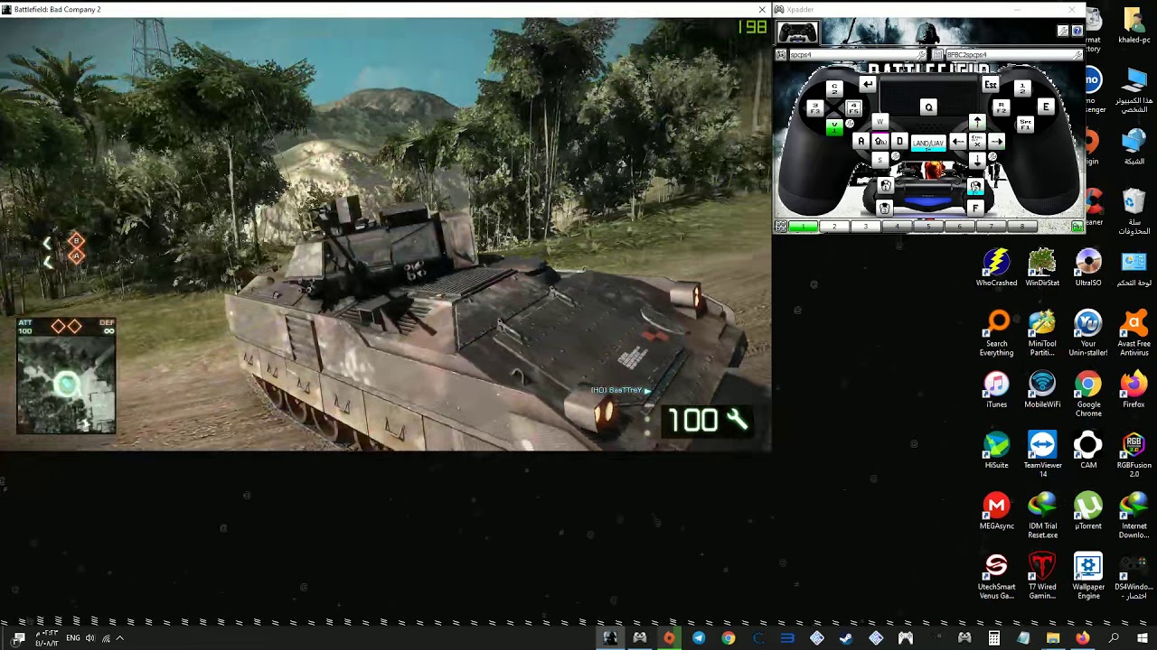Switch to Xpadder set 8 tab
Image resolution: width=1157 pixels, height=650 pixels.
pyautogui.click(x=1022, y=226)
